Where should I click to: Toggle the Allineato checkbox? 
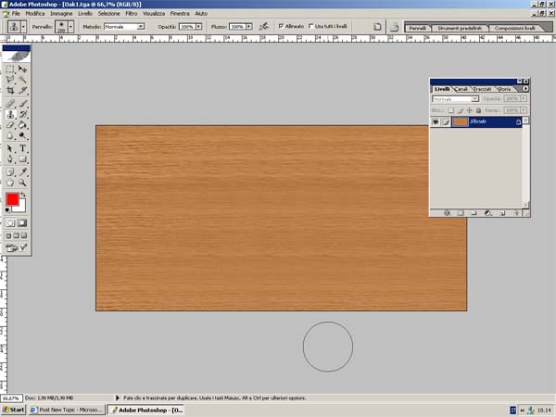click(x=280, y=27)
